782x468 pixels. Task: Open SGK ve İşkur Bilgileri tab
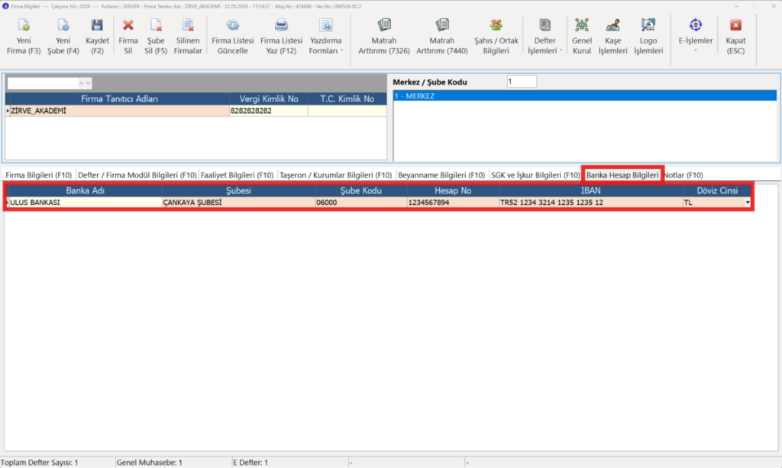535,175
